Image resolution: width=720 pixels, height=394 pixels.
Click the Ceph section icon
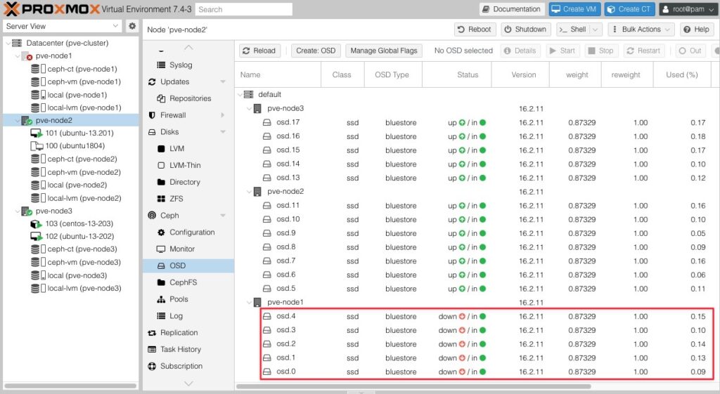point(152,216)
